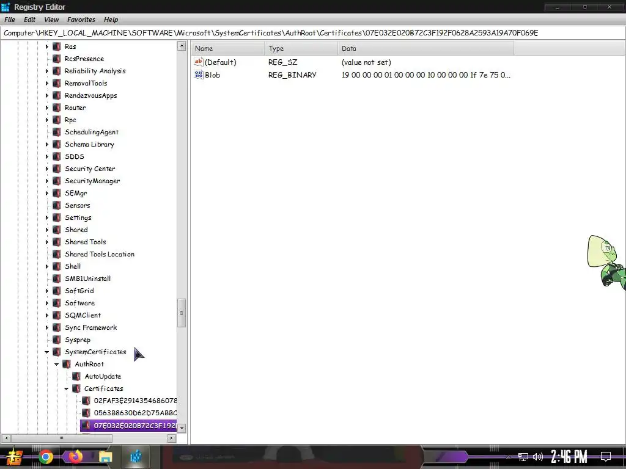626x469 pixels.
Task: Click Registry Editor taskbar button
Action: click(136, 457)
